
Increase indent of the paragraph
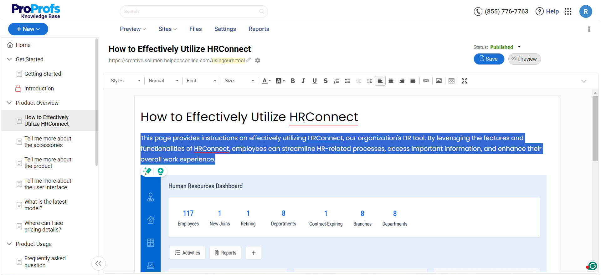(369, 81)
